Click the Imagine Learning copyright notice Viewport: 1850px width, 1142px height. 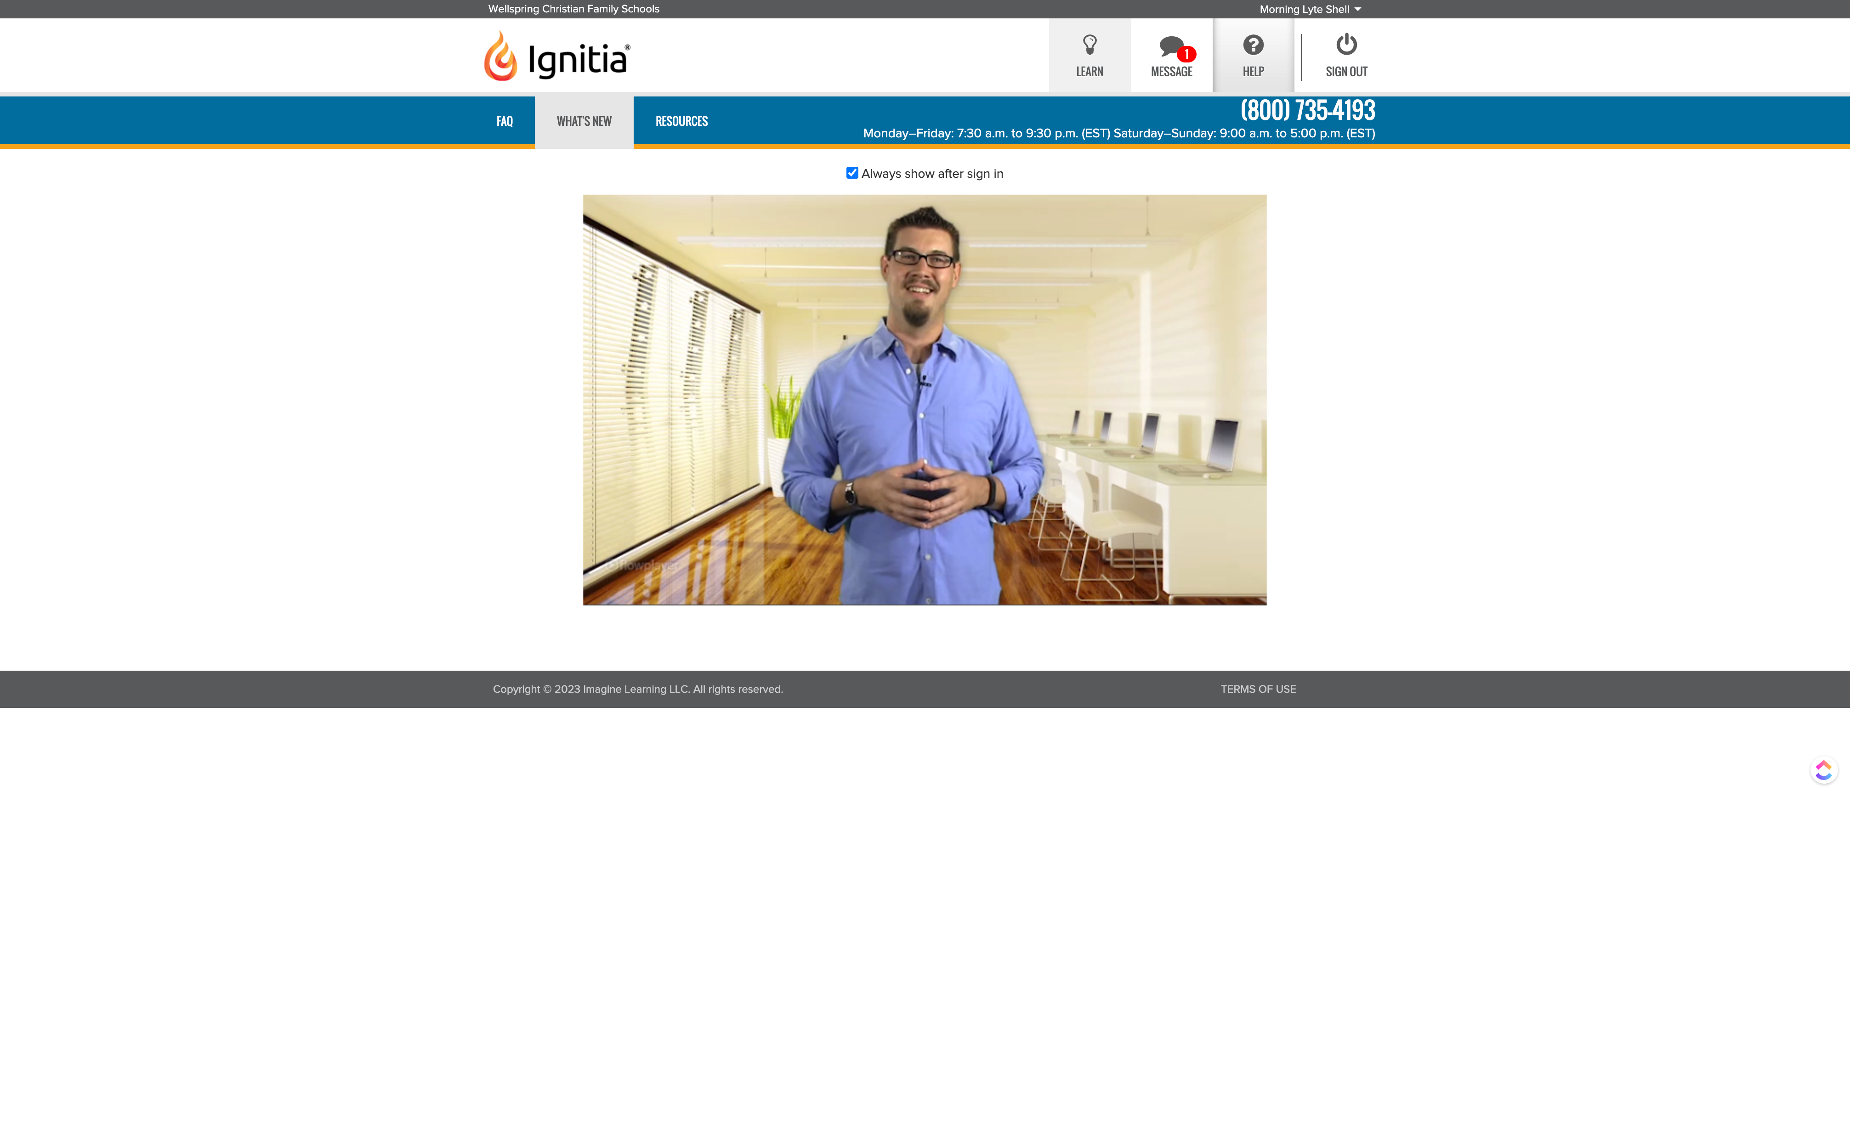[x=637, y=689]
